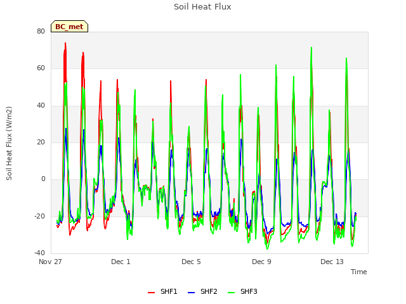Click the green SHF3 legend color marker
The image size is (406, 304).
(x=231, y=293)
